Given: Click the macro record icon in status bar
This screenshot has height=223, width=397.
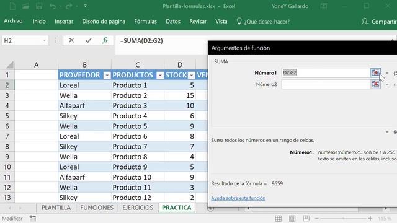Looking at the screenshot, I should click(x=33, y=218).
